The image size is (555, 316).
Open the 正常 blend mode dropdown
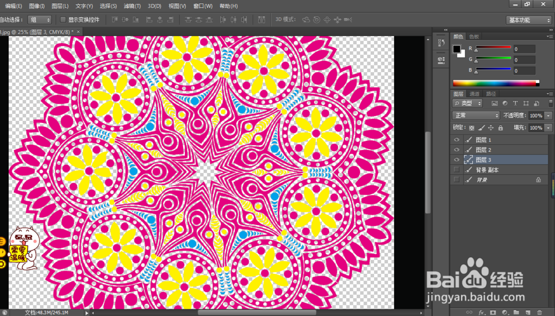(476, 115)
